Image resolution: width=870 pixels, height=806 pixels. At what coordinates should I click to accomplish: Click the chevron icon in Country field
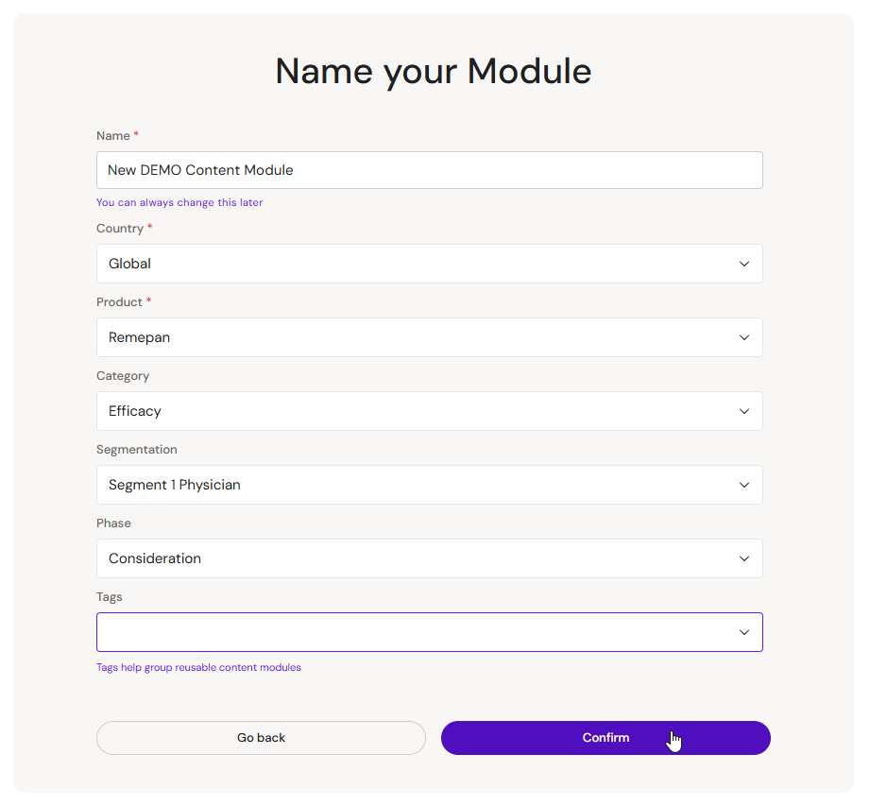tap(744, 264)
